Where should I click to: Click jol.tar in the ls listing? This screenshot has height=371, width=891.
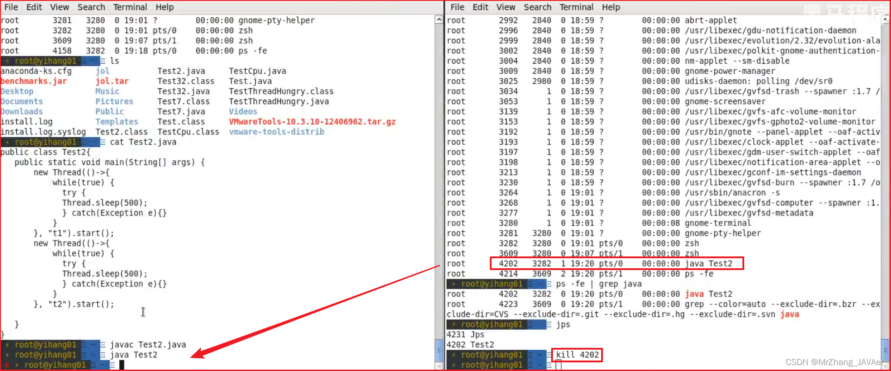(112, 81)
